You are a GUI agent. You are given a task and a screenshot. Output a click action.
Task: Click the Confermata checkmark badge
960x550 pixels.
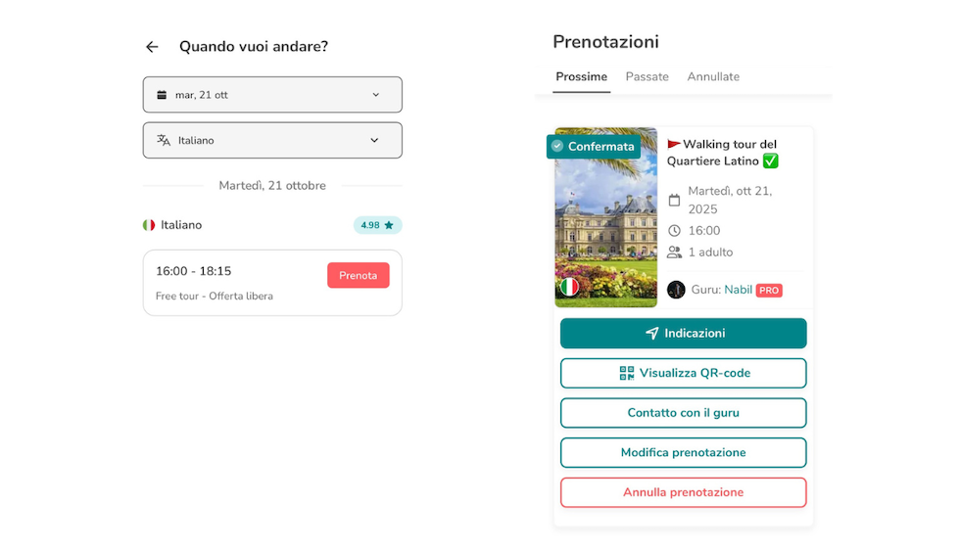pyautogui.click(x=594, y=147)
